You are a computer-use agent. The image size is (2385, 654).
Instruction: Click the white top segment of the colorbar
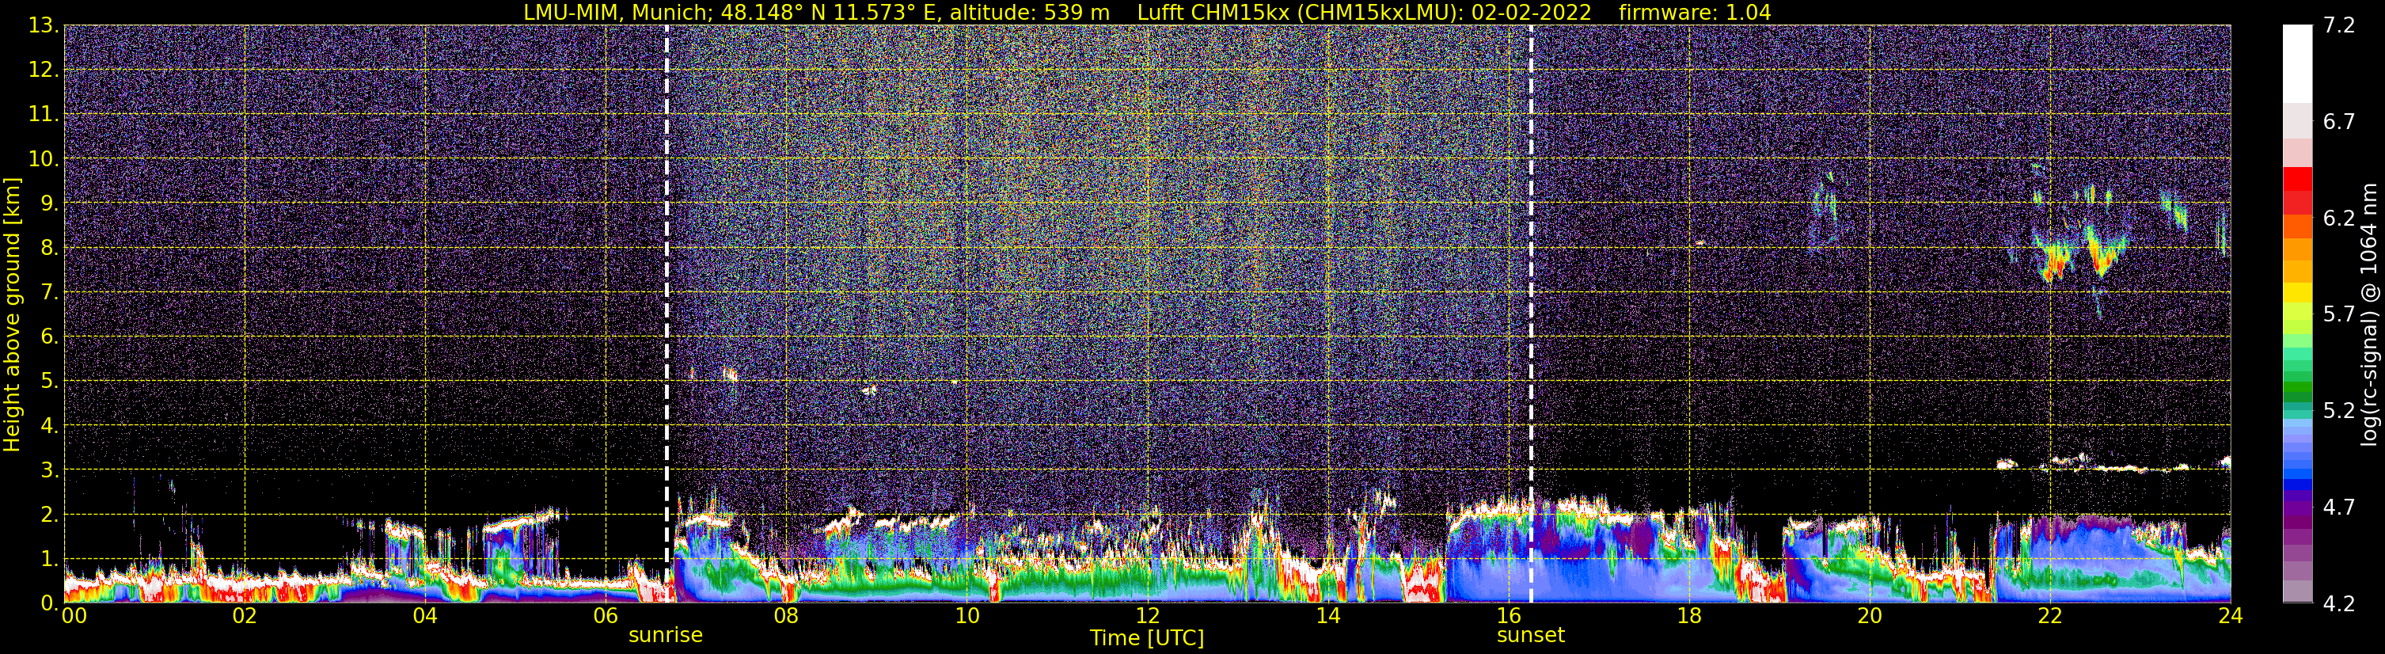tap(2297, 63)
